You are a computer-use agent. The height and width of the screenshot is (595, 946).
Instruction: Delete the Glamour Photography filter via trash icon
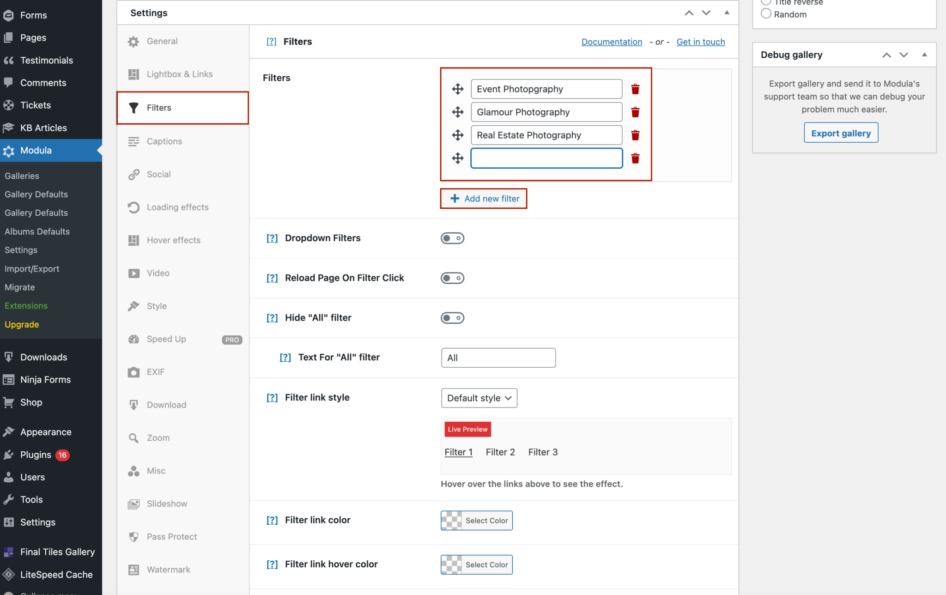635,112
